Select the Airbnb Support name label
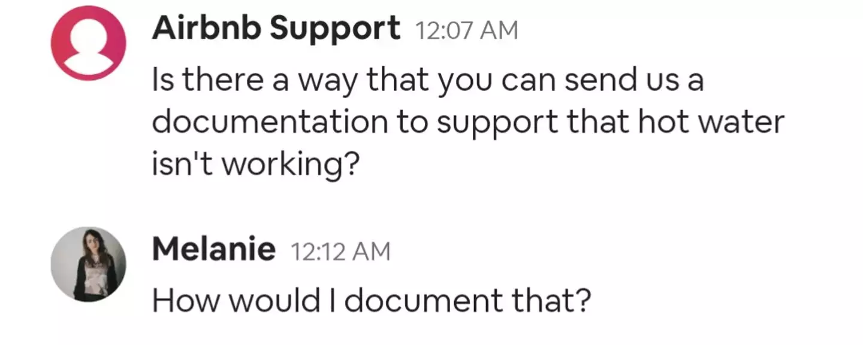 (276, 27)
